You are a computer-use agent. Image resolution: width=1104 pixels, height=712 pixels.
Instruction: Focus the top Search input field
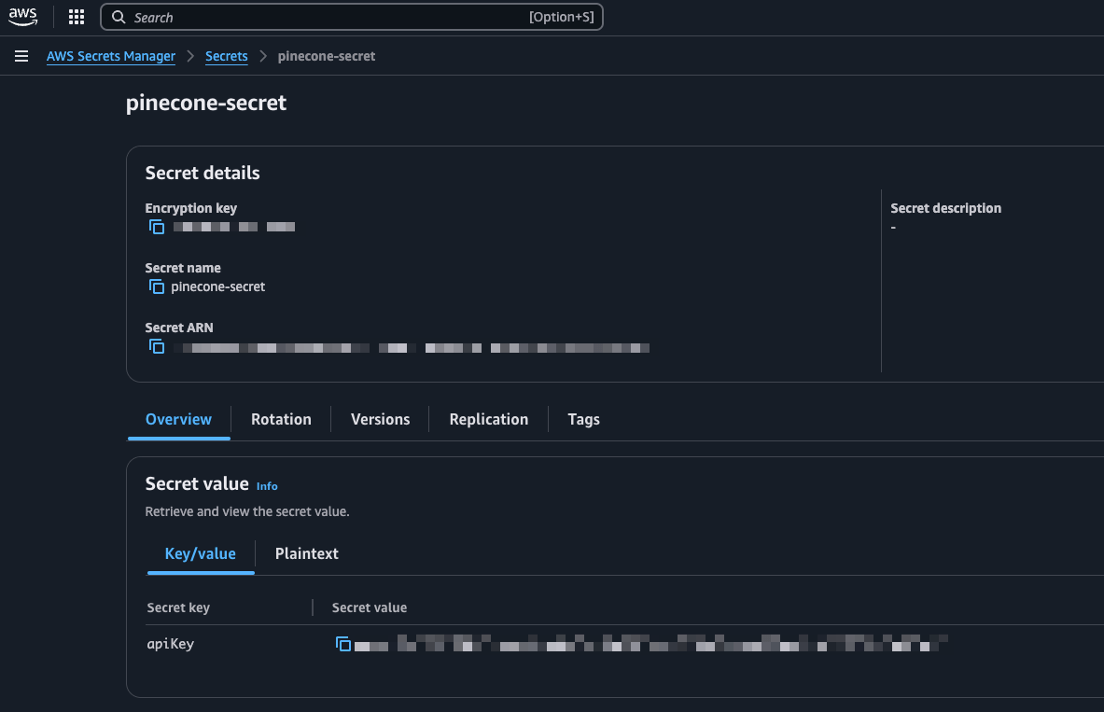(351, 17)
